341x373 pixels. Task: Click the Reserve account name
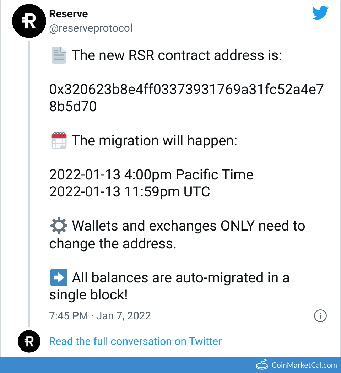[x=69, y=14]
